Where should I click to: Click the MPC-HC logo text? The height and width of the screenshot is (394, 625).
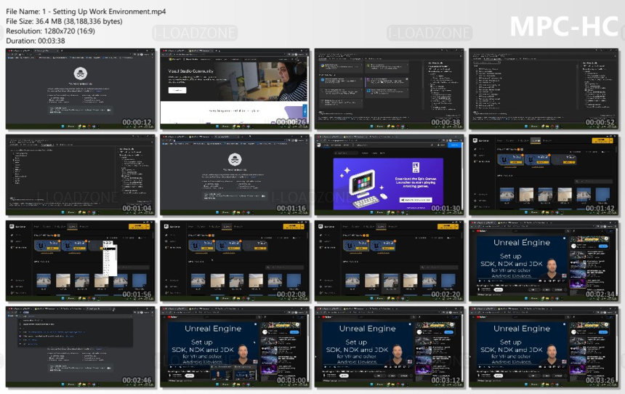(564, 26)
